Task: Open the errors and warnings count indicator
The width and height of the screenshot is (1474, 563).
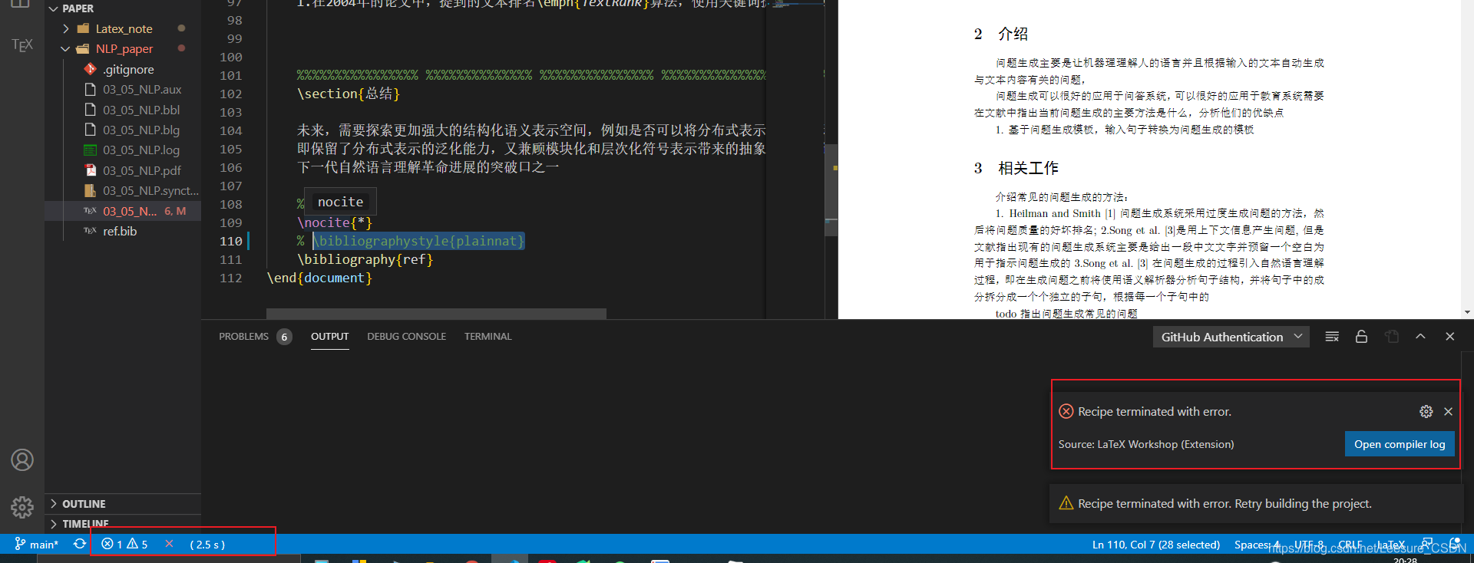Action: [124, 544]
